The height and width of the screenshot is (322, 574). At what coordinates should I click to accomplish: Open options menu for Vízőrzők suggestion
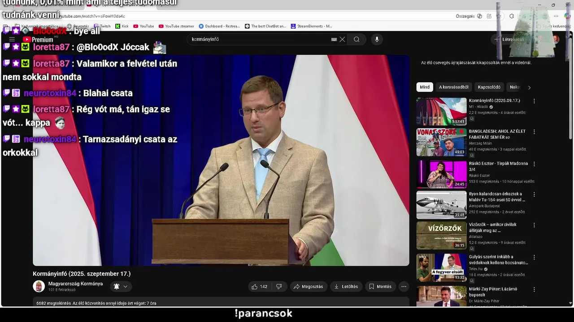coord(534,225)
